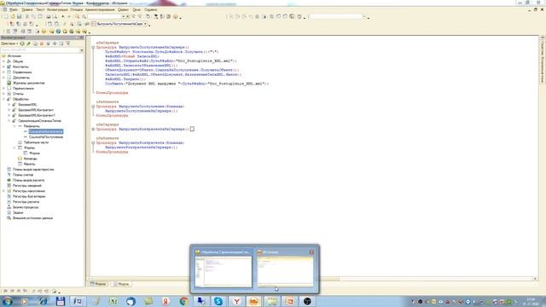Click the pencil Edit icon in configuration panel

pyautogui.click(x=29, y=43)
